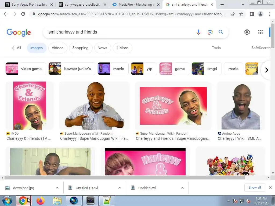Click the browser forward arrow

pyautogui.click(x=15, y=14)
